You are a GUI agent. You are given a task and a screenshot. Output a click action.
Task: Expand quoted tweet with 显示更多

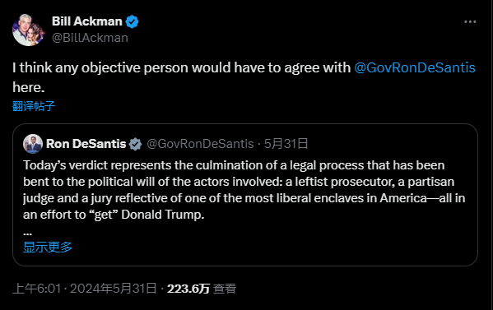click(x=48, y=248)
